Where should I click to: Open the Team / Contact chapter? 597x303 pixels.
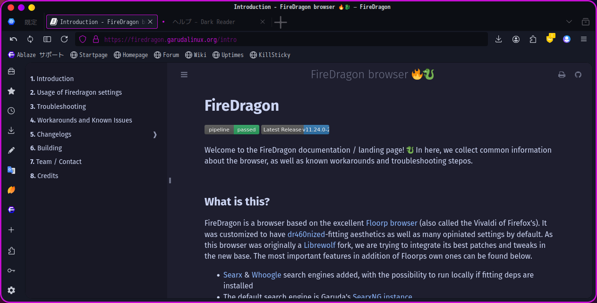56,162
